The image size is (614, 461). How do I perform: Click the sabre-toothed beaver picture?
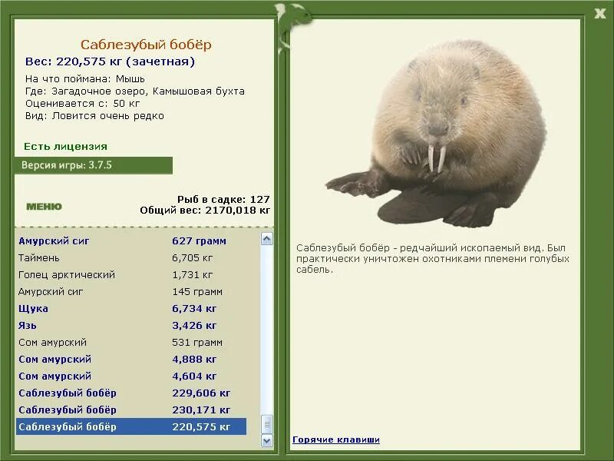coord(435,133)
